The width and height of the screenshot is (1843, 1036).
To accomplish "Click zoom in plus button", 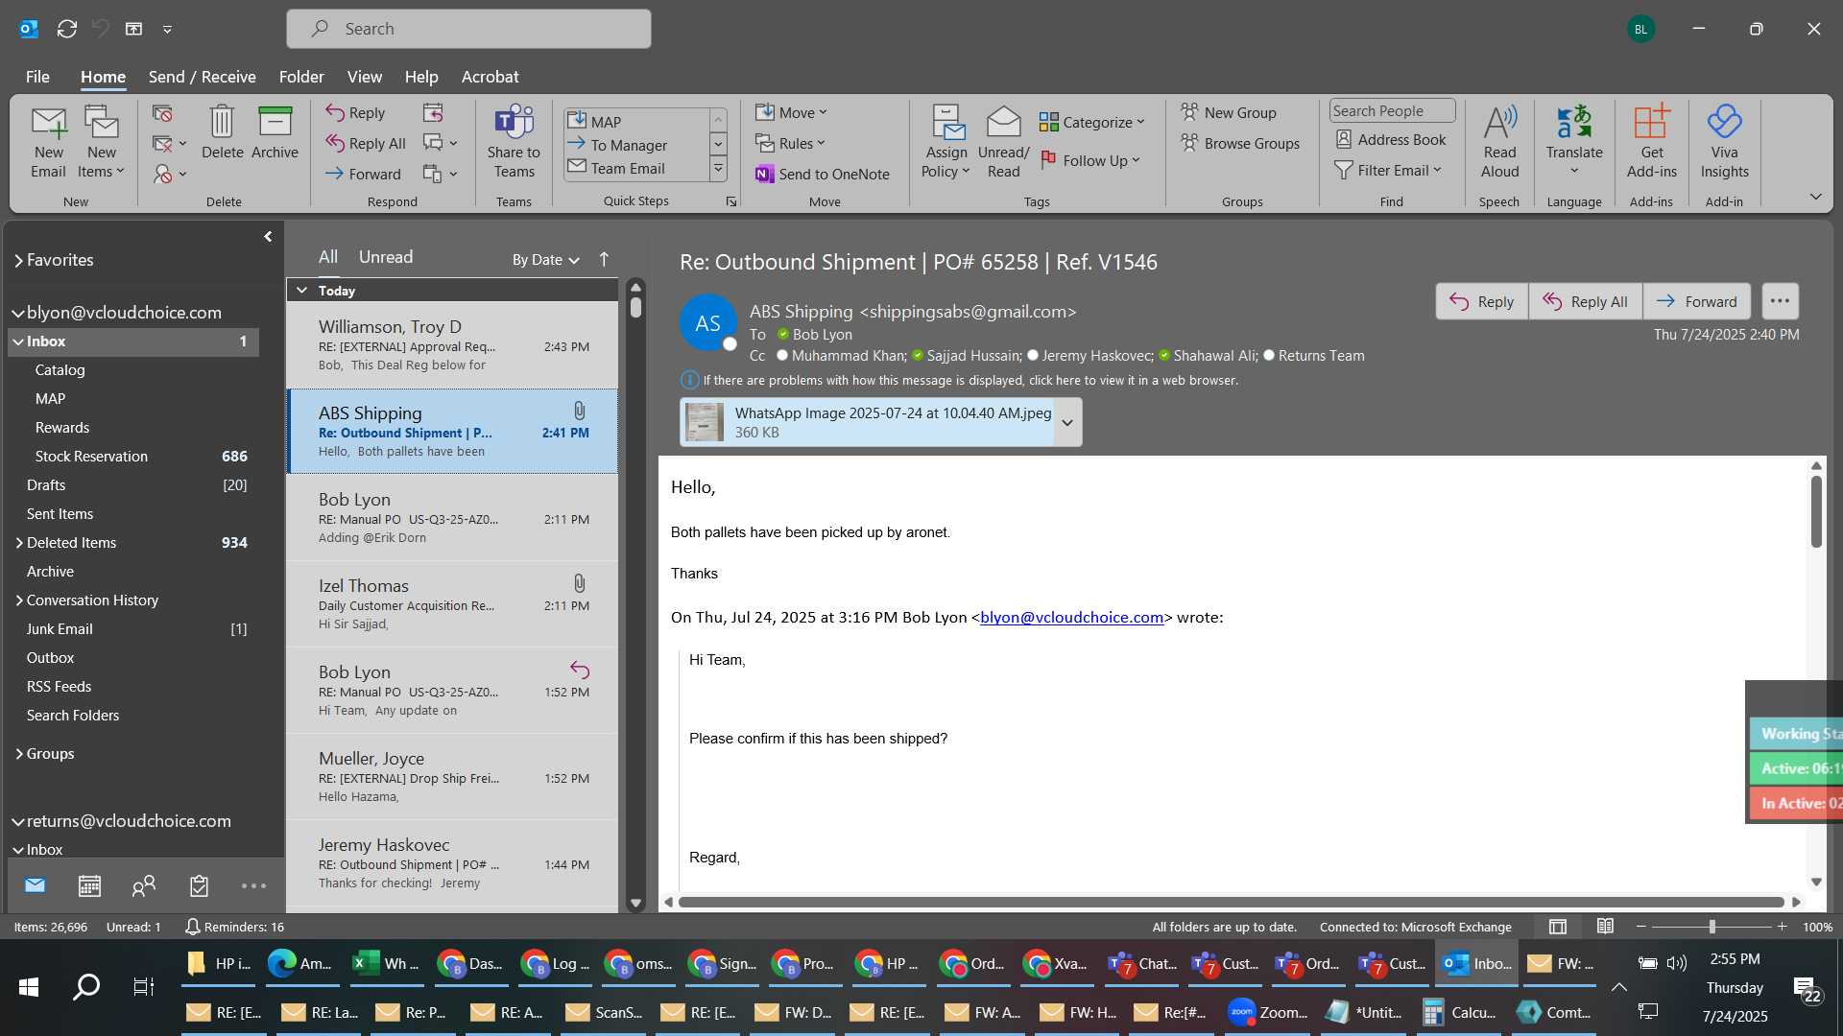I will click(1782, 927).
